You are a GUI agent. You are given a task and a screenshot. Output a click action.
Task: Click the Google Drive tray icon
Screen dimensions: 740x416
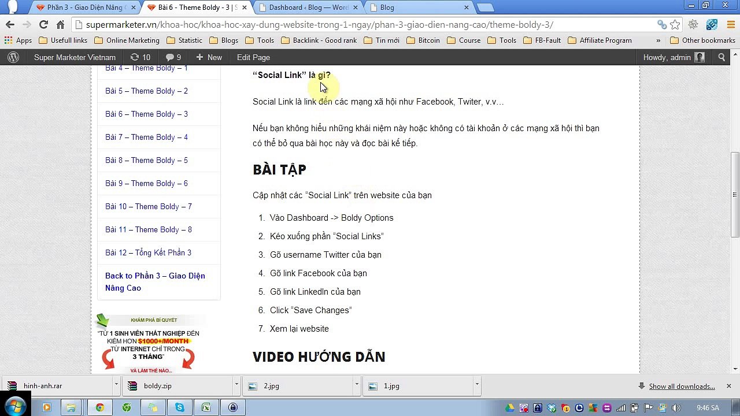510,408
